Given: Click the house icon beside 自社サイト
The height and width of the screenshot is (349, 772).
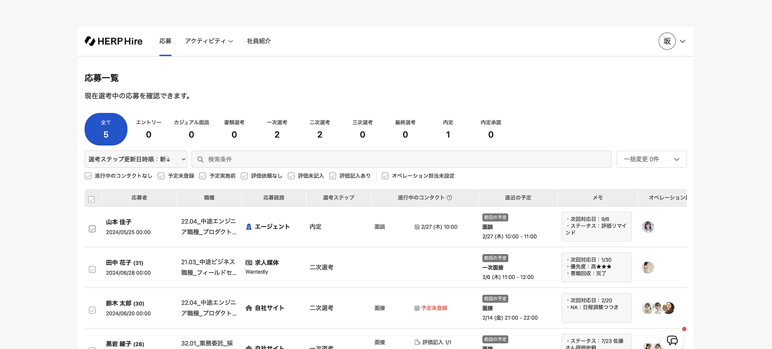Looking at the screenshot, I should [249, 308].
